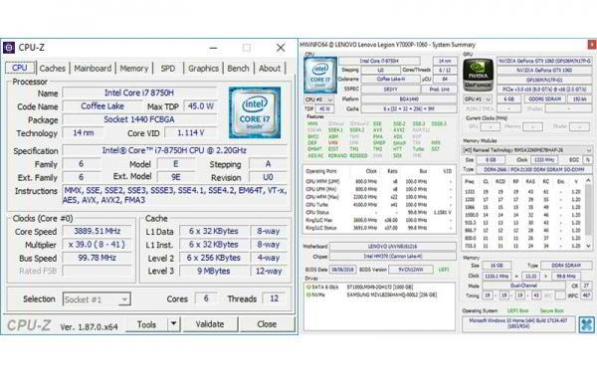Click the empty Rated FSB field
This screenshot has width=597, height=391.
pyautogui.click(x=98, y=271)
